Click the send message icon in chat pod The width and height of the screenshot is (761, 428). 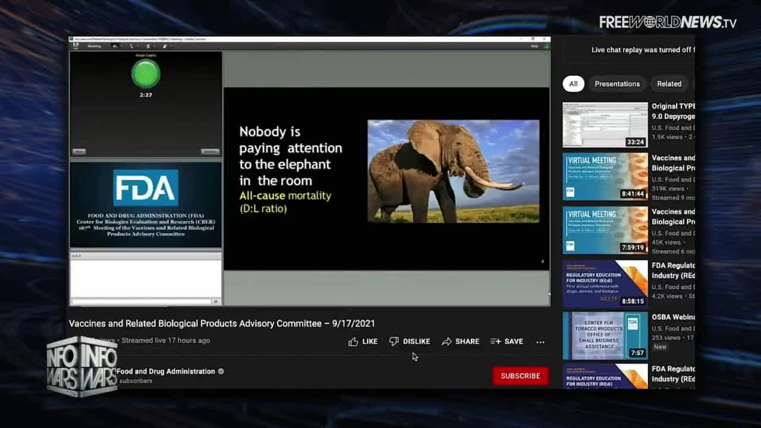(x=216, y=301)
